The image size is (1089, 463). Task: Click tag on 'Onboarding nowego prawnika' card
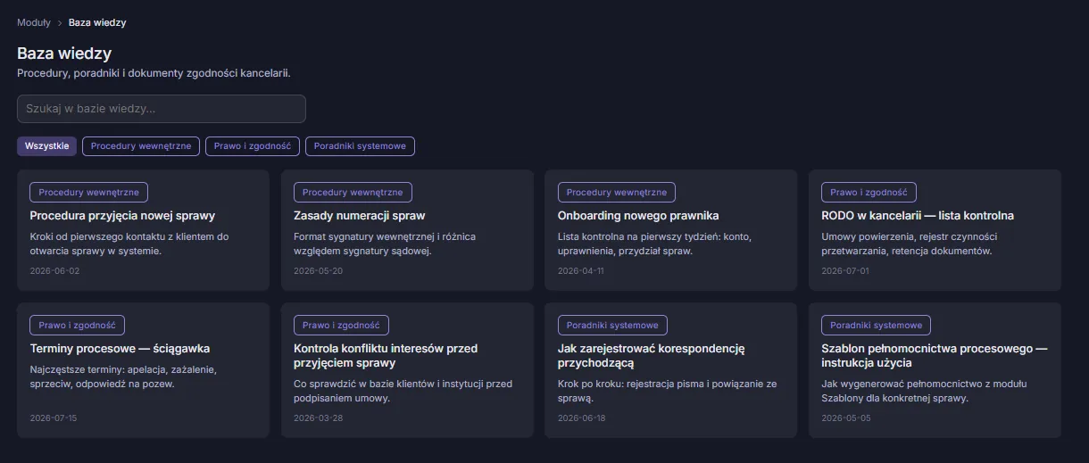tap(617, 192)
